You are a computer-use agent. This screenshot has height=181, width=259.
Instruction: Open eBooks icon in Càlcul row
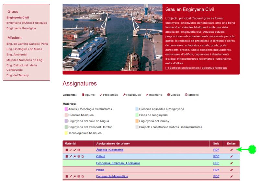coord(82,156)
